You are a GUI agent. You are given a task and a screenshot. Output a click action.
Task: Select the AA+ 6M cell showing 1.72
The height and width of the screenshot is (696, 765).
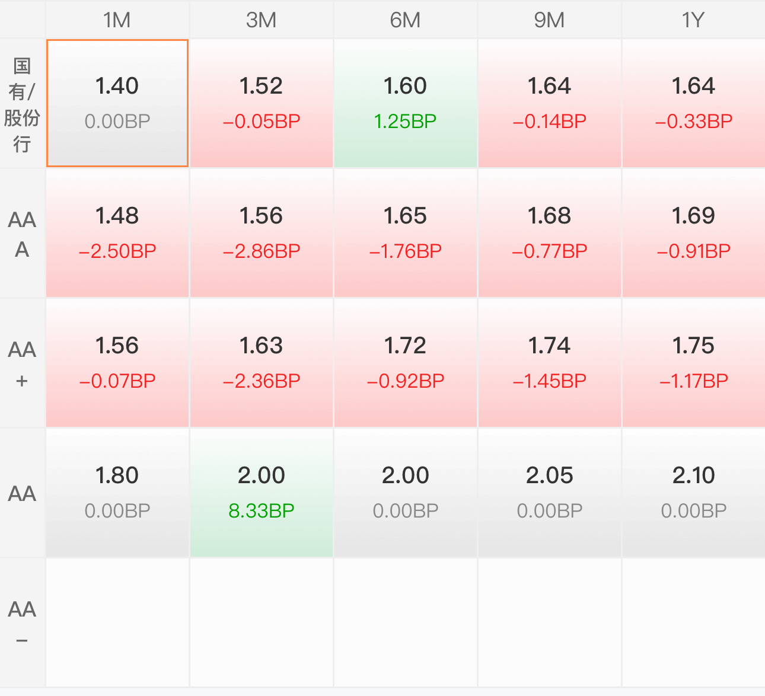405,363
